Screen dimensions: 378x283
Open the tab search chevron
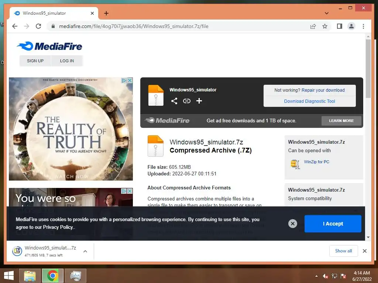pos(326,13)
